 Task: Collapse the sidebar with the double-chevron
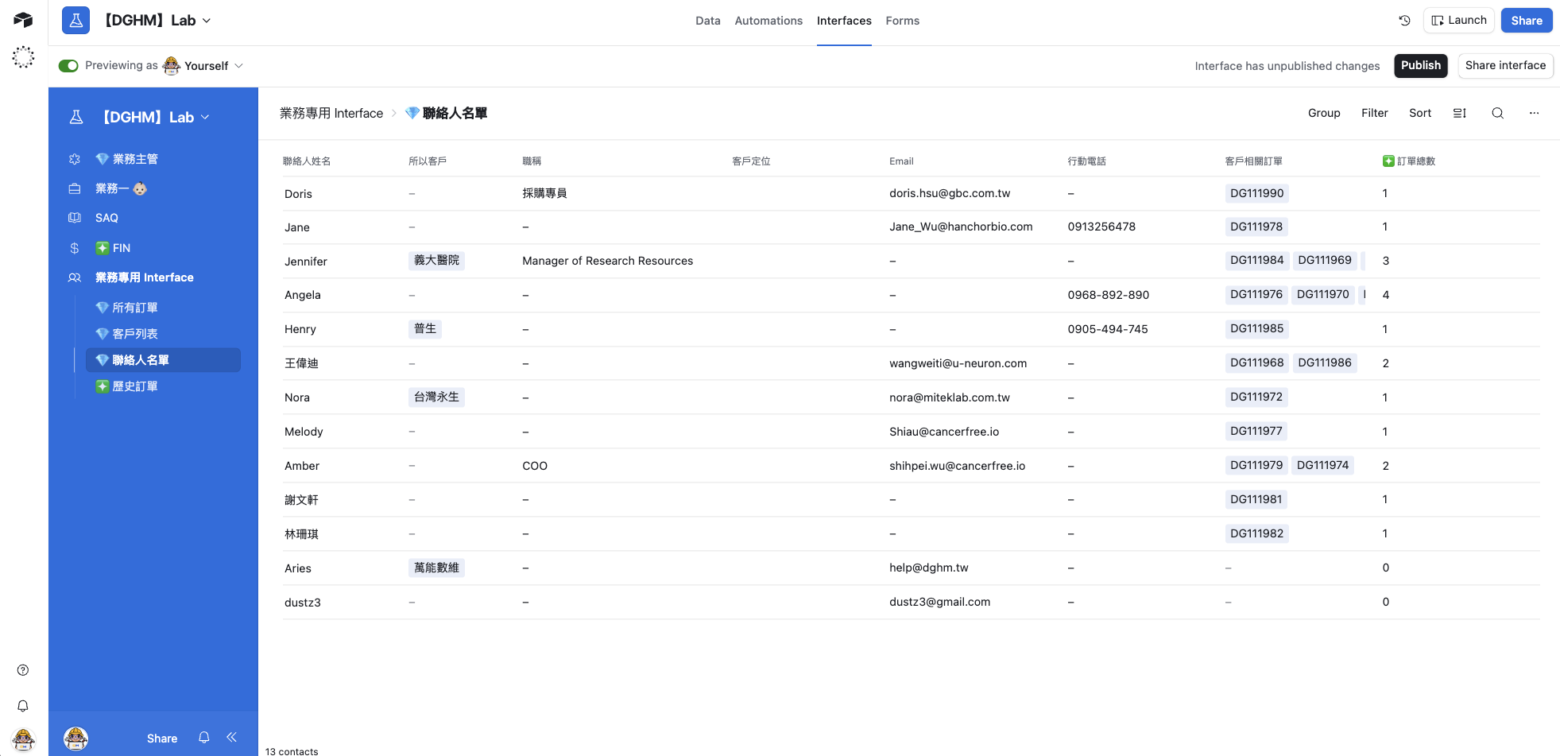point(232,738)
